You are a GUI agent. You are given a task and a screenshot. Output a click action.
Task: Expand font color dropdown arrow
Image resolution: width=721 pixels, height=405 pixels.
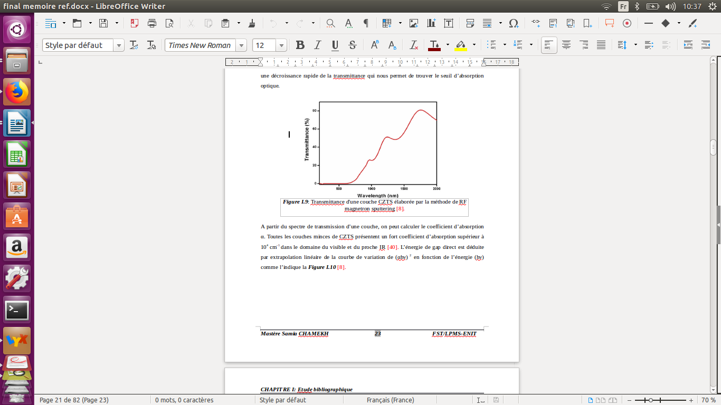448,45
